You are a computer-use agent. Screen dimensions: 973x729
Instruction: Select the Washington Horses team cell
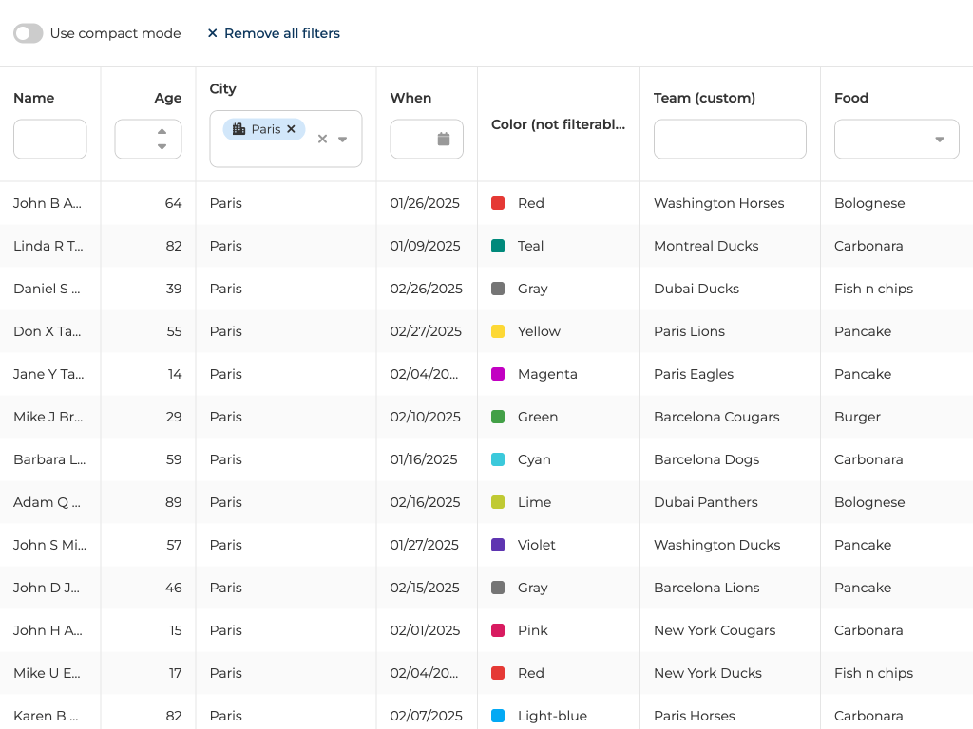click(718, 203)
